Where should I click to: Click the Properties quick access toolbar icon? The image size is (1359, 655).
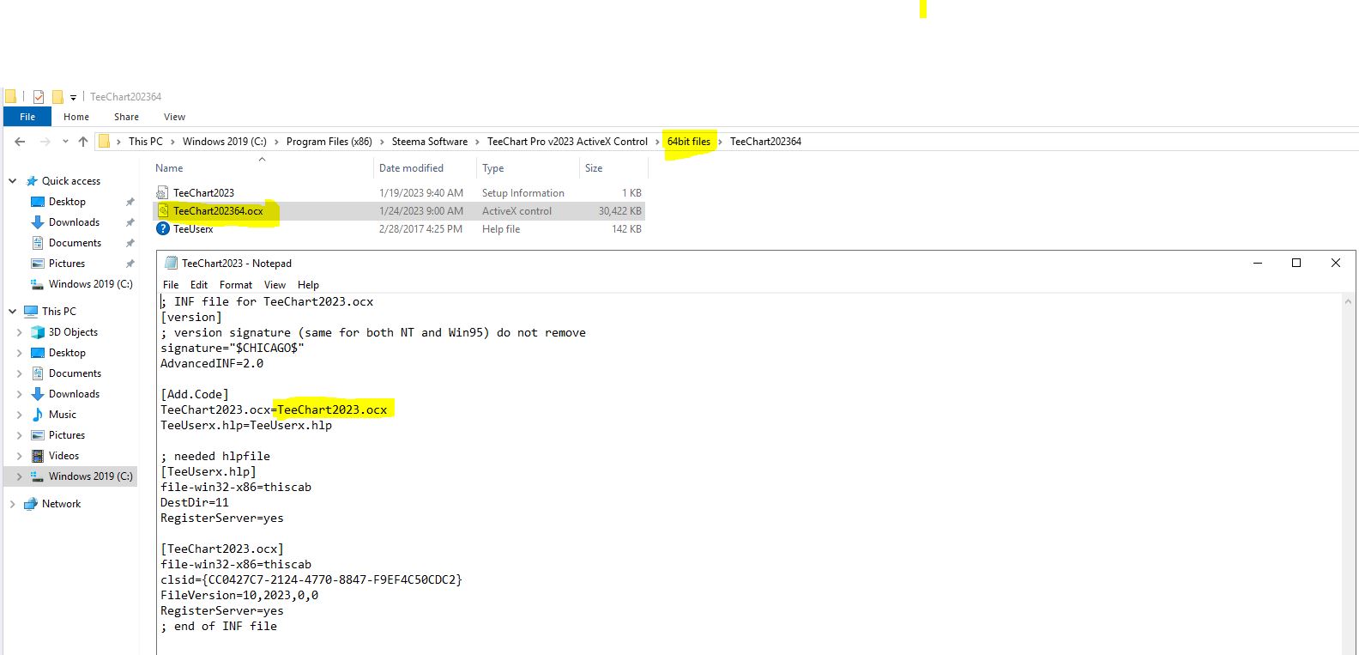point(39,97)
